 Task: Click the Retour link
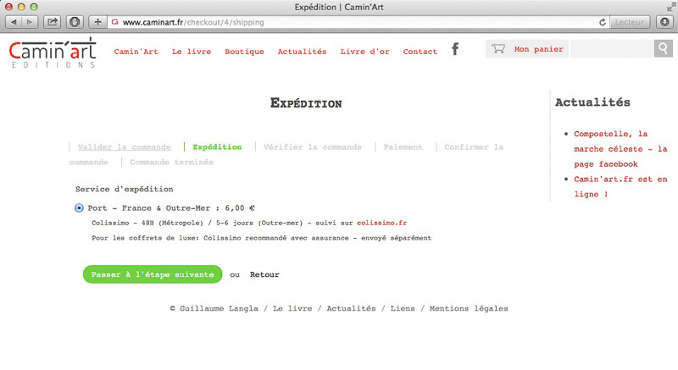(x=264, y=274)
